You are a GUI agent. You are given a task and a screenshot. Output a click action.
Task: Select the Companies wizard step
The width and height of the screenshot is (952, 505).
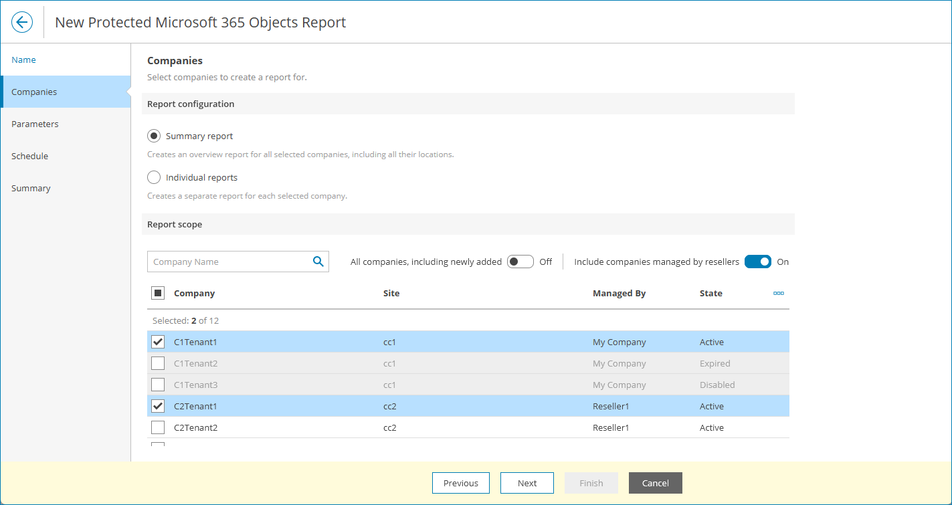[66, 92]
